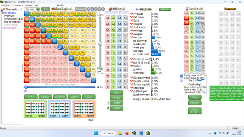Select the Kd card on the Board
This screenshot has height=137, width=244.
[x=119, y=24]
